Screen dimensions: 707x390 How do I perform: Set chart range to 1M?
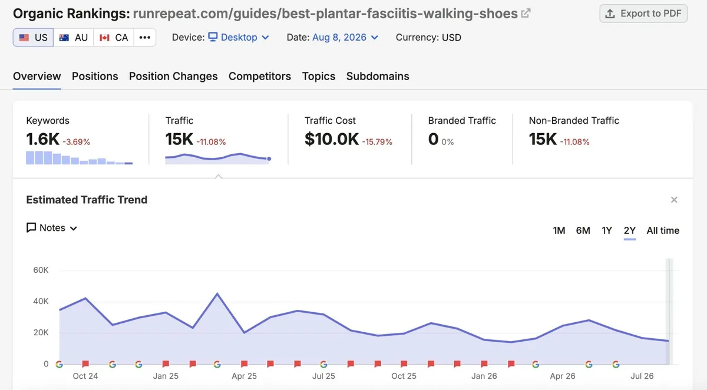point(559,230)
